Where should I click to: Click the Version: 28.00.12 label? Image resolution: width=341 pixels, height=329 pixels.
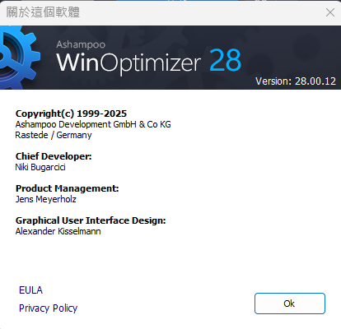point(296,81)
